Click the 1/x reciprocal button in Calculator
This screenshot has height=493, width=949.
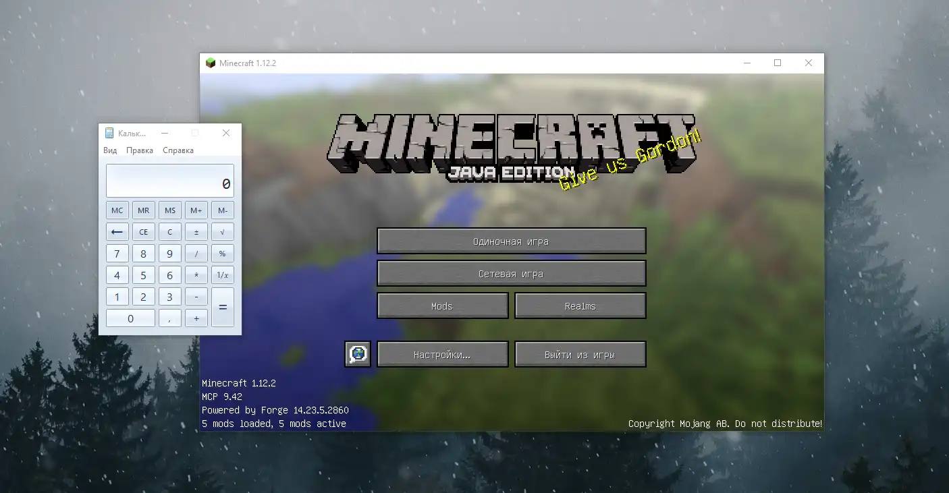pos(223,275)
